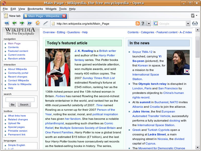Click the Yi So-yeon photo thumbnail
The image size is (201, 151).
pos(178,62)
